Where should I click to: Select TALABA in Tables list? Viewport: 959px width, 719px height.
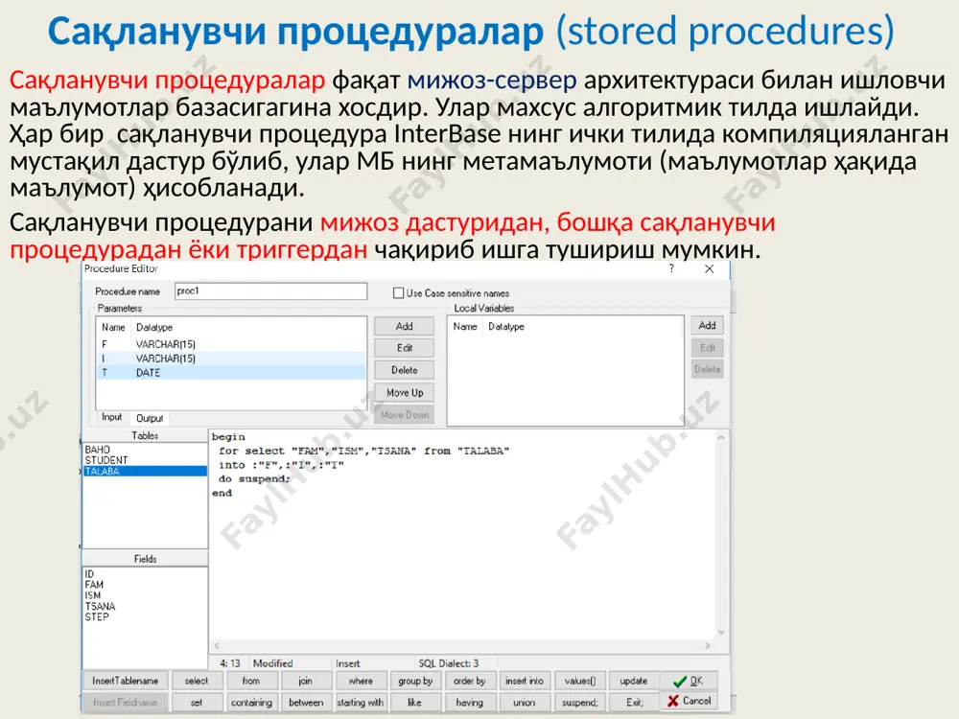point(145,472)
